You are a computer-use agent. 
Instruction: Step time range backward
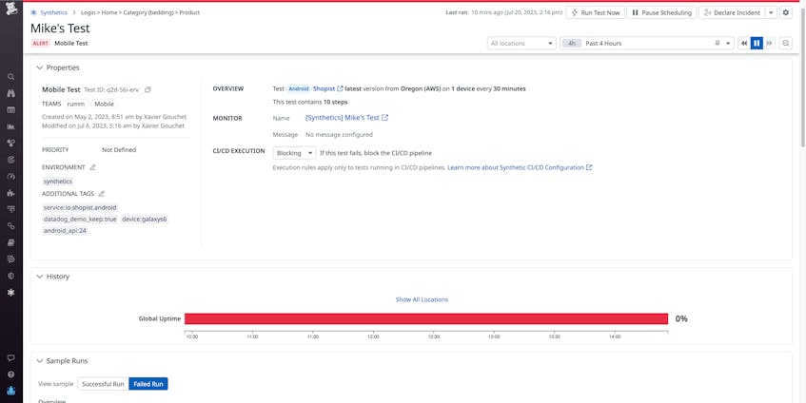(x=744, y=44)
